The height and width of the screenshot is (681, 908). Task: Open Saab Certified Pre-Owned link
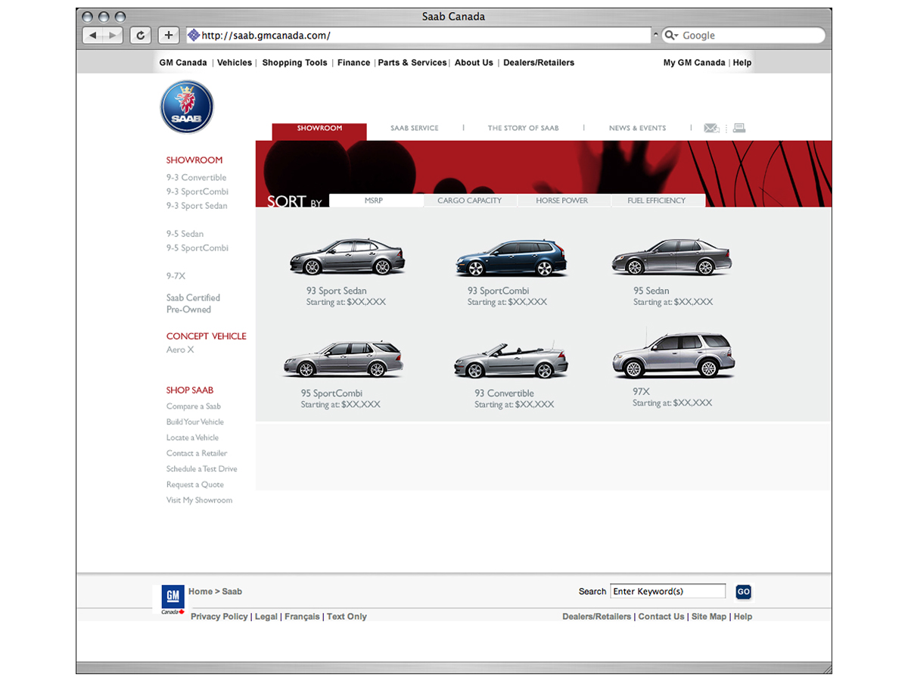(x=193, y=303)
